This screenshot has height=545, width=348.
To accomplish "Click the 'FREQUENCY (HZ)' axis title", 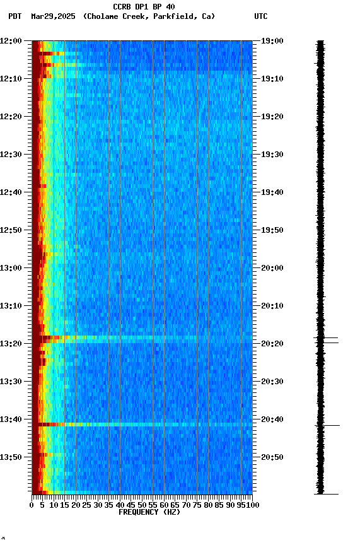I will (x=149, y=513).
